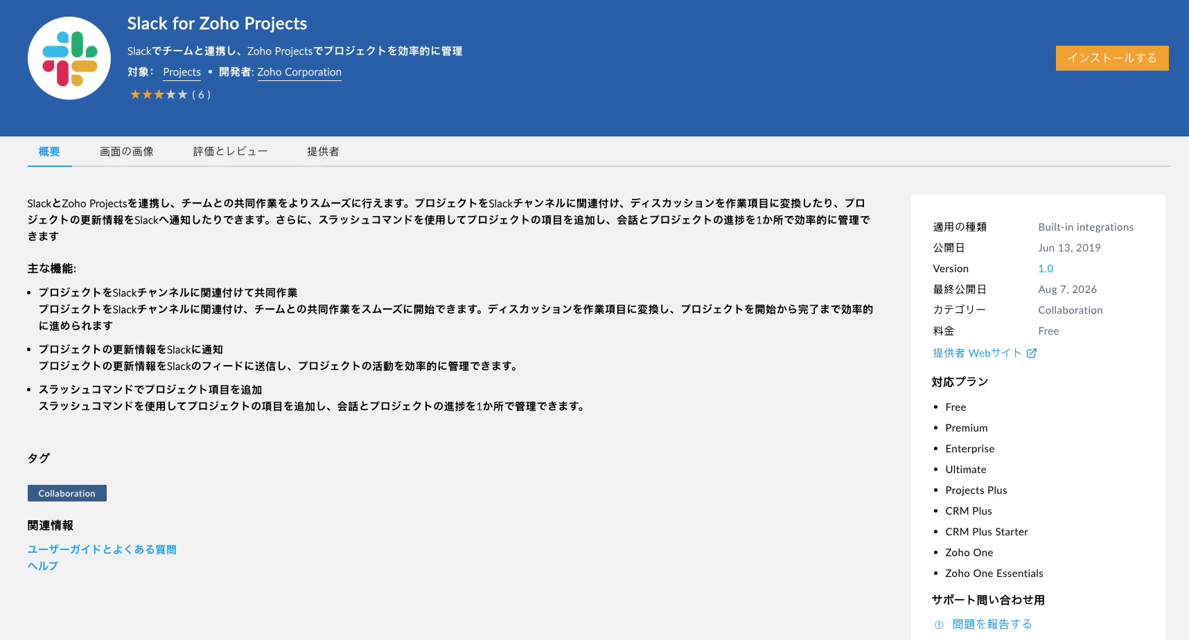Click the Built-in integrations value

point(1086,227)
